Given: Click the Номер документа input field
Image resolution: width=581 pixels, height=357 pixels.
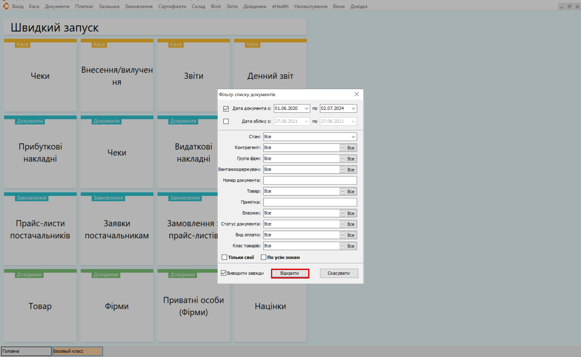Looking at the screenshot, I should [x=310, y=180].
